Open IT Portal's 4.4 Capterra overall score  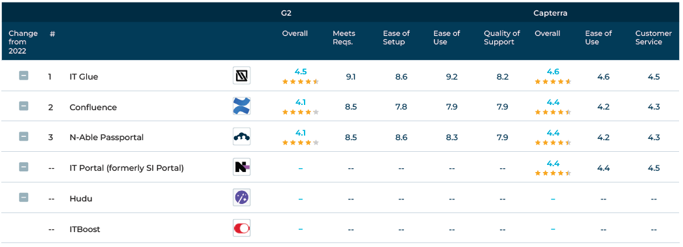click(x=553, y=163)
